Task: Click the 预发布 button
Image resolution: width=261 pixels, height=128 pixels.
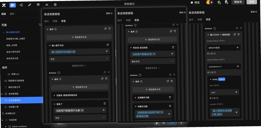Action: [238, 2]
